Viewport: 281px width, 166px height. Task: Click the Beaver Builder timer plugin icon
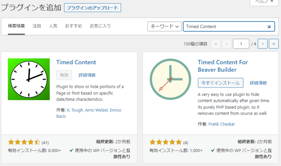170,79
